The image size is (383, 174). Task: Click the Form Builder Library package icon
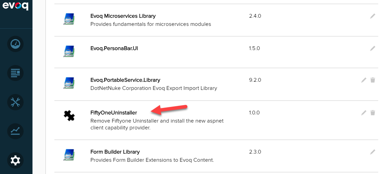69,155
